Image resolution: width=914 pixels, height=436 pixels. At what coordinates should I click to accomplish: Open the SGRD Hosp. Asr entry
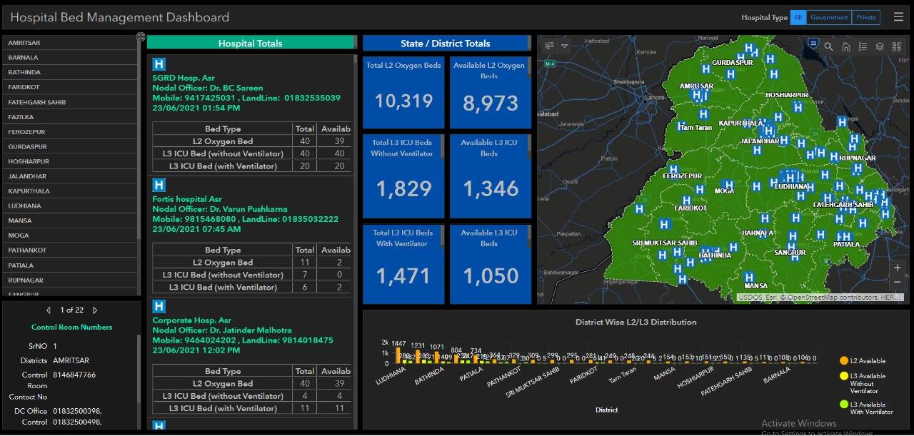point(184,78)
